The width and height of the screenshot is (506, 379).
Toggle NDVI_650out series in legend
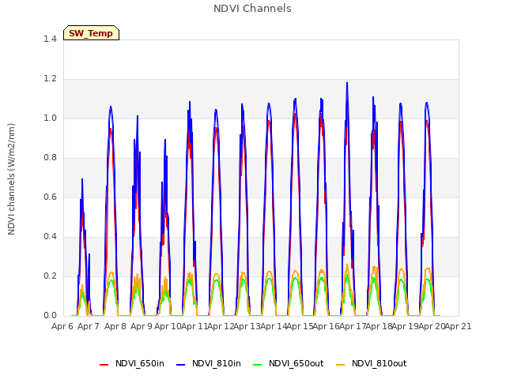point(288,363)
